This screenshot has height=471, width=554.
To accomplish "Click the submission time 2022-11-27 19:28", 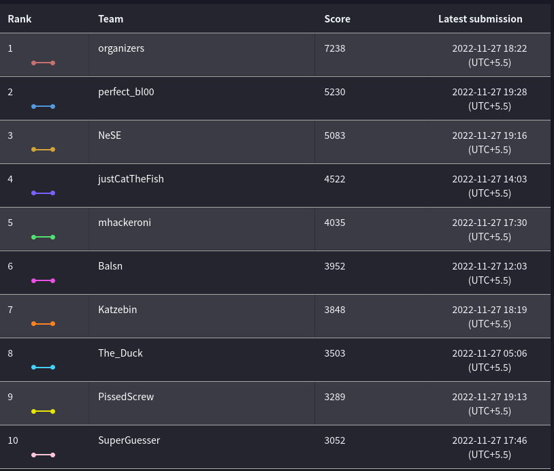I will click(x=489, y=92).
